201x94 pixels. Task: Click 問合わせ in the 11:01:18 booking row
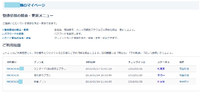pyautogui.click(x=184, y=69)
